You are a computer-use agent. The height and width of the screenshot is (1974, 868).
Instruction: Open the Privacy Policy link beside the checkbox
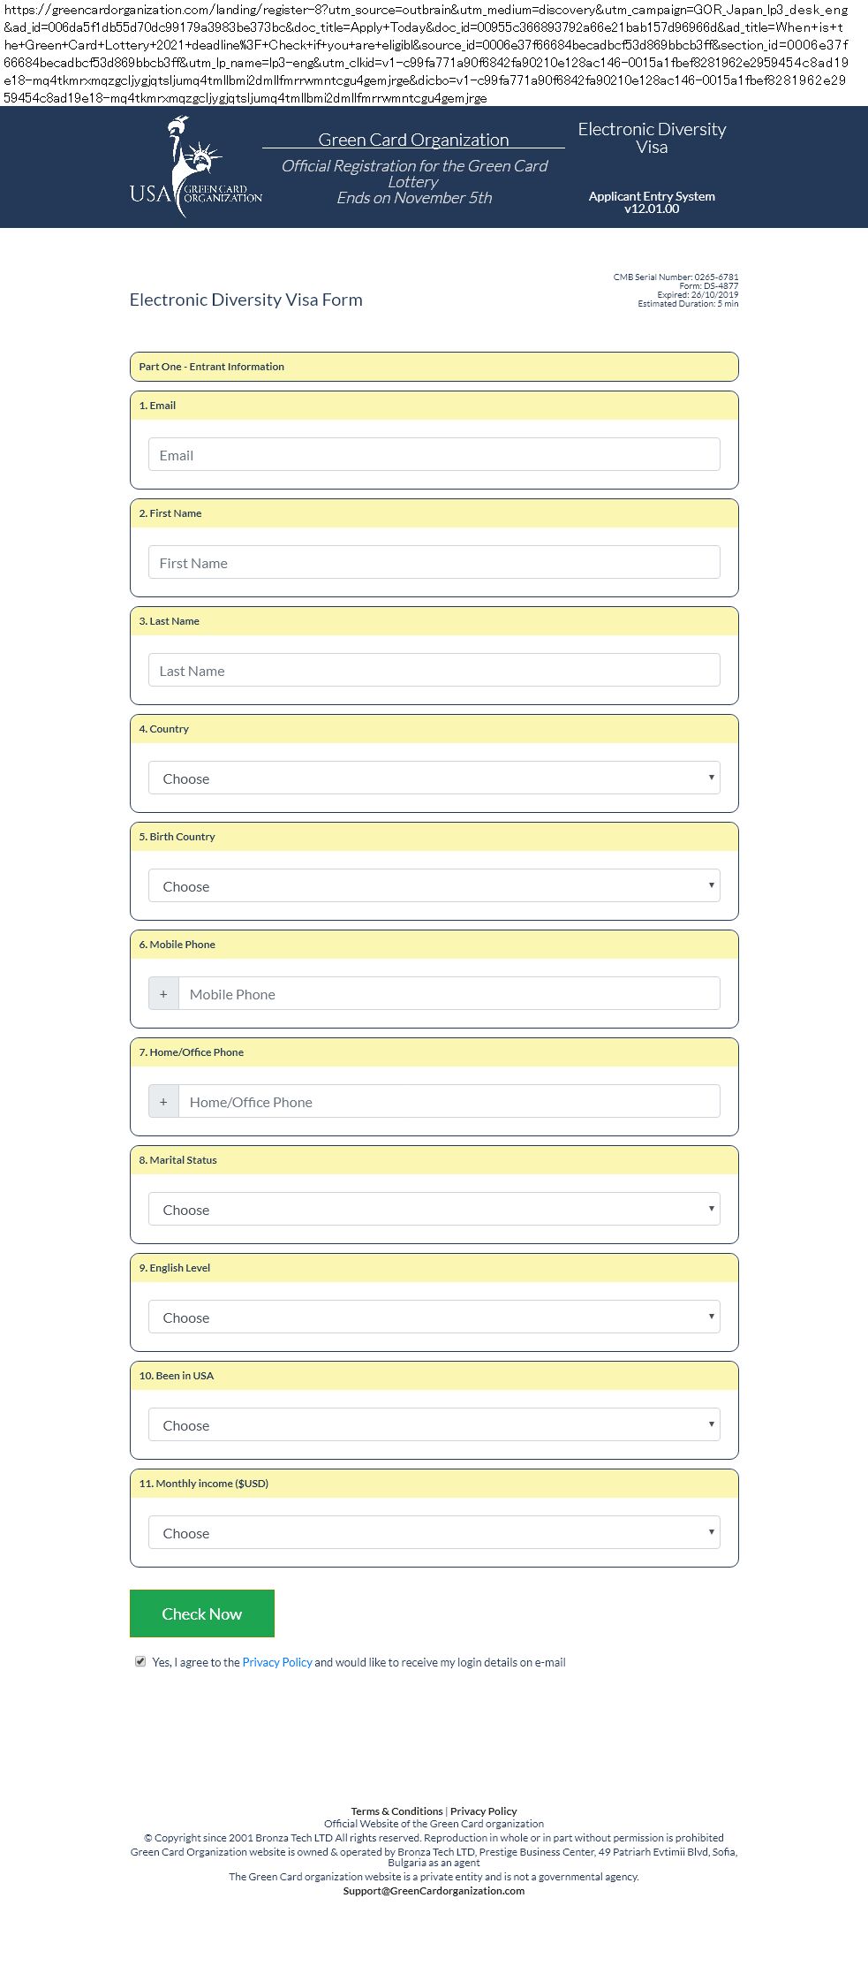point(277,1662)
